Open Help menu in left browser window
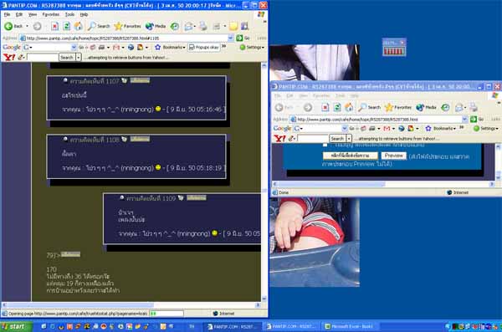 tap(84, 14)
